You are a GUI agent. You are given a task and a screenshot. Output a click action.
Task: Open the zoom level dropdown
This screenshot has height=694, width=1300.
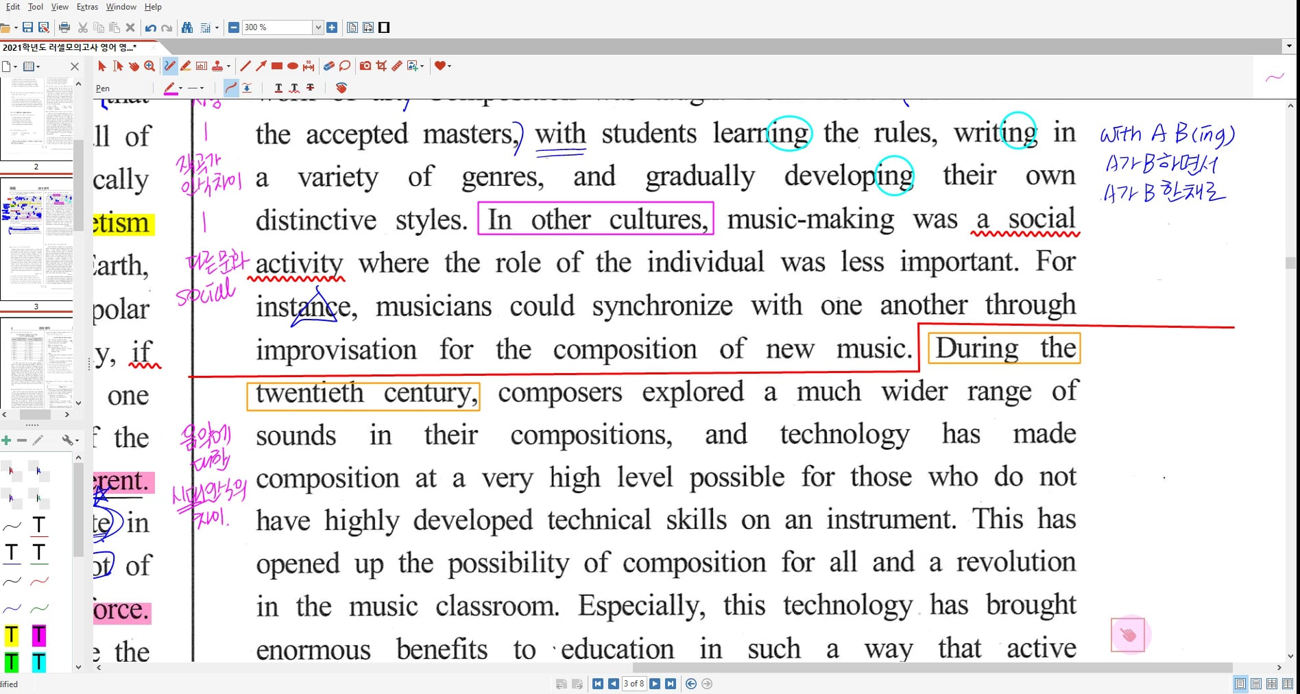click(317, 27)
